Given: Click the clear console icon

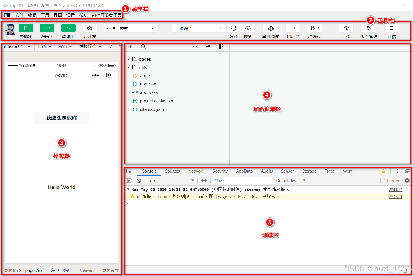Looking at the screenshot, I should pyautogui.click(x=139, y=181).
